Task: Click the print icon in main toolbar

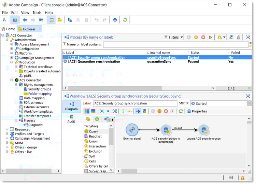Action: coord(115,20)
